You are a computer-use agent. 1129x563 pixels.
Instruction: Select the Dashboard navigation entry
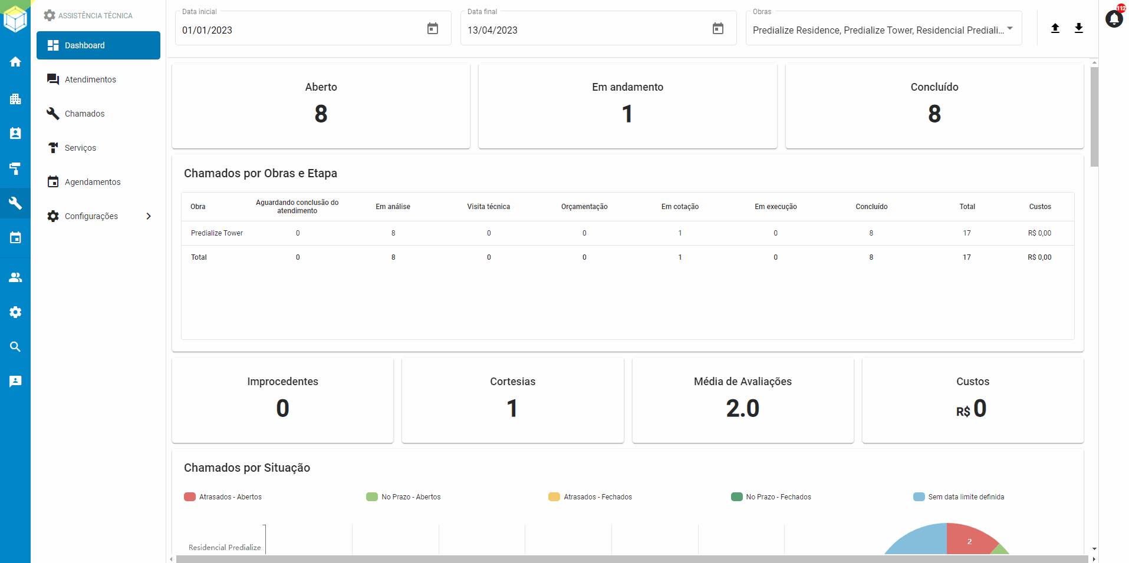(x=84, y=45)
